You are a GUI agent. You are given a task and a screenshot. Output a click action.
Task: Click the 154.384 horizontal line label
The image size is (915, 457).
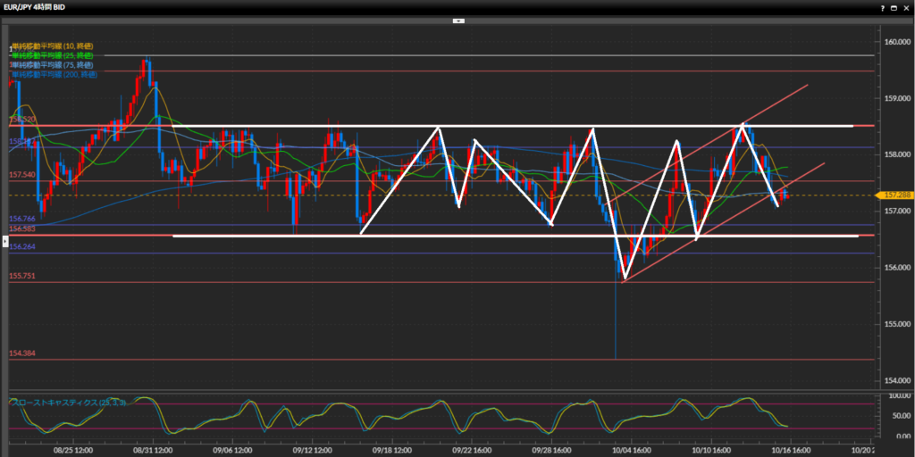[22, 354]
